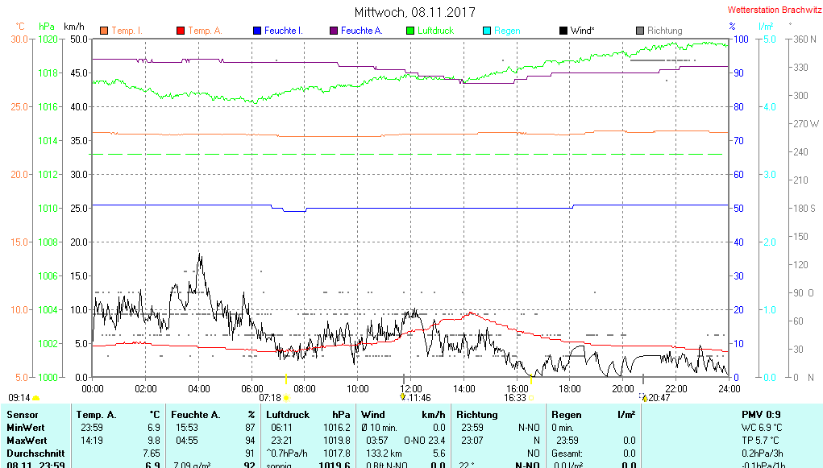Click the blue Feuchte I. legend square
Image resolution: width=823 pixels, height=468 pixels.
click(257, 31)
